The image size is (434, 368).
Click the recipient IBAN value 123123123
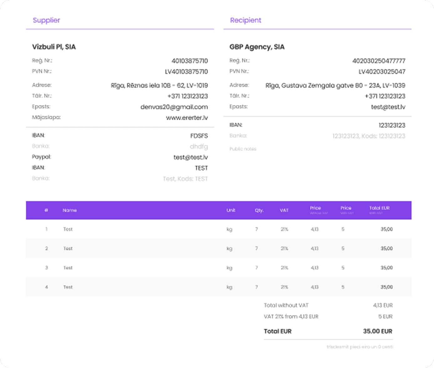point(392,125)
